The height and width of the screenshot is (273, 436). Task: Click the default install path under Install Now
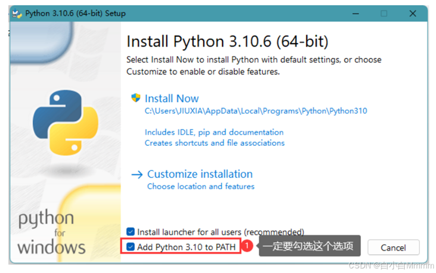coord(256,111)
